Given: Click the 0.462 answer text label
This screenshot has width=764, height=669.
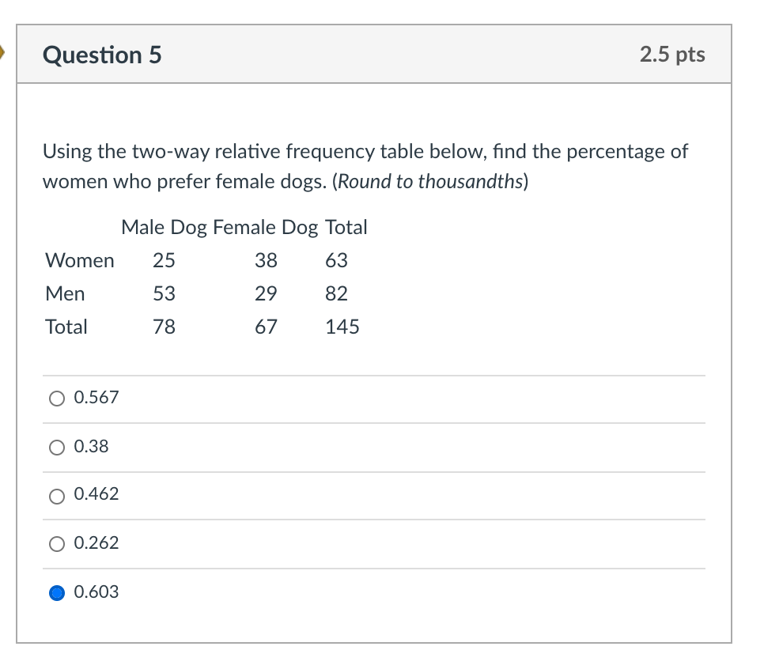Looking at the screenshot, I should (97, 495).
